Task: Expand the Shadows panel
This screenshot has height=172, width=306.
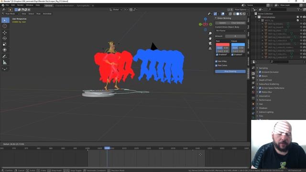Action: click(x=263, y=108)
